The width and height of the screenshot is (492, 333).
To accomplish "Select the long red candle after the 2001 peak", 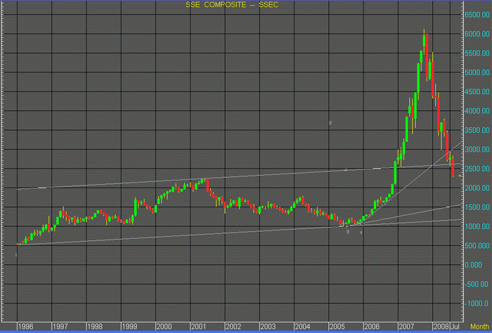I will click(207, 185).
